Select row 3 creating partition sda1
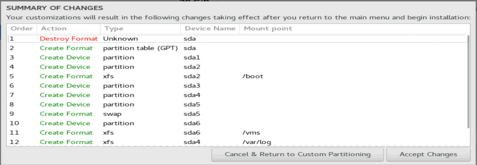This screenshot has height=165, width=477. point(237,58)
